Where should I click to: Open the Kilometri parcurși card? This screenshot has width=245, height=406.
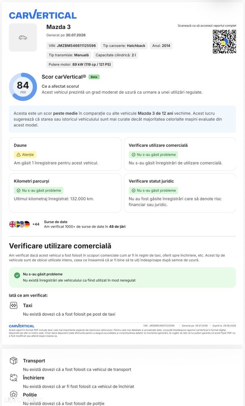[x=65, y=193]
